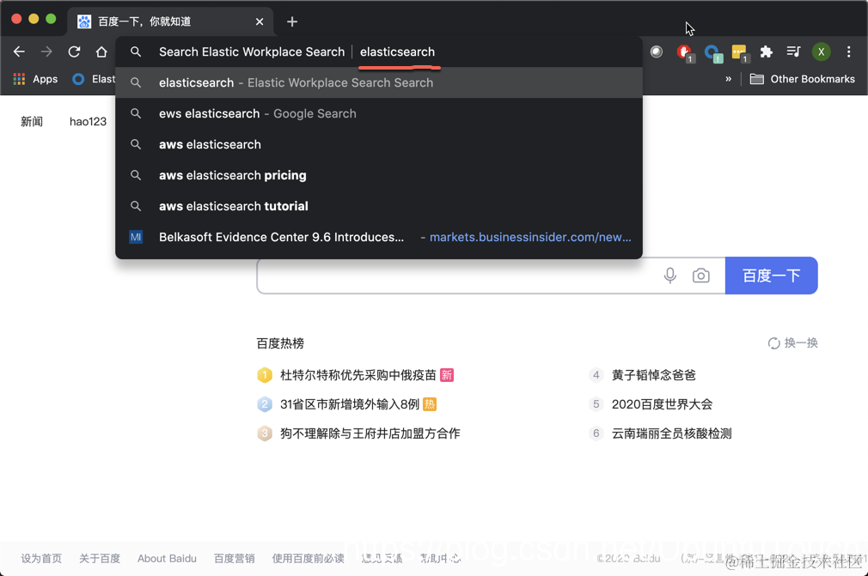Click the gray circle extension icon
Image resolution: width=868 pixels, height=576 pixels.
coord(656,52)
